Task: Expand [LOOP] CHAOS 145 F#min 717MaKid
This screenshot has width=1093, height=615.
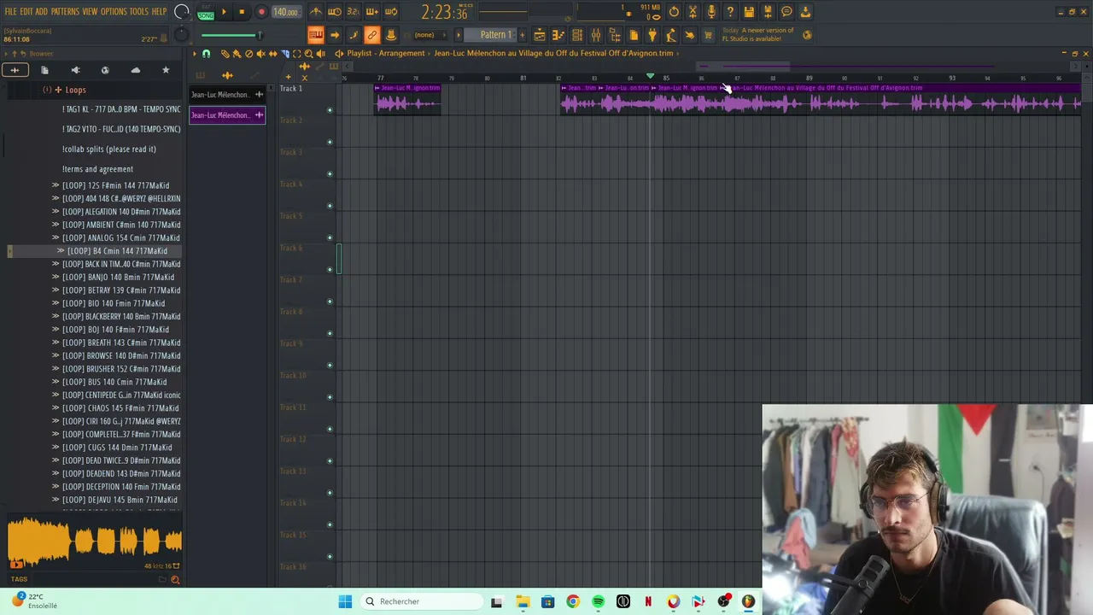Action: 56,408
